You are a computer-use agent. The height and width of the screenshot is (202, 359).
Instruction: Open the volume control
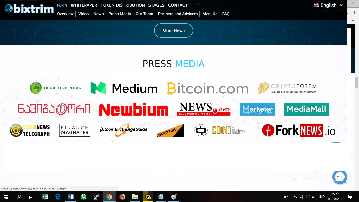pyautogui.click(x=307, y=197)
